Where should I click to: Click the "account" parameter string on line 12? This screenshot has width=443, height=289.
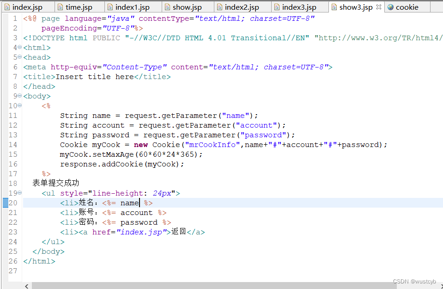(x=256, y=125)
